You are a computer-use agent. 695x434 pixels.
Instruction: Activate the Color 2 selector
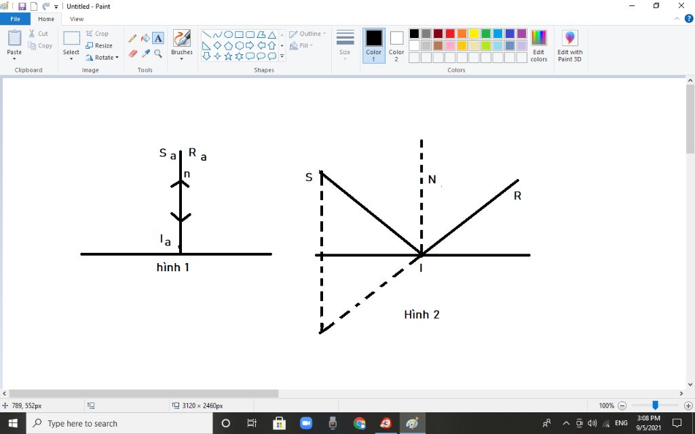396,45
